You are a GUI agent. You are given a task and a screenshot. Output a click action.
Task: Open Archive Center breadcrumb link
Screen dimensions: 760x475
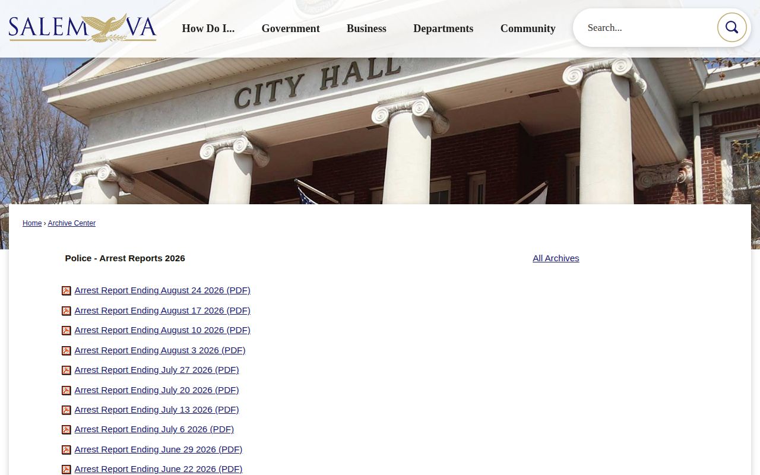[x=72, y=223]
